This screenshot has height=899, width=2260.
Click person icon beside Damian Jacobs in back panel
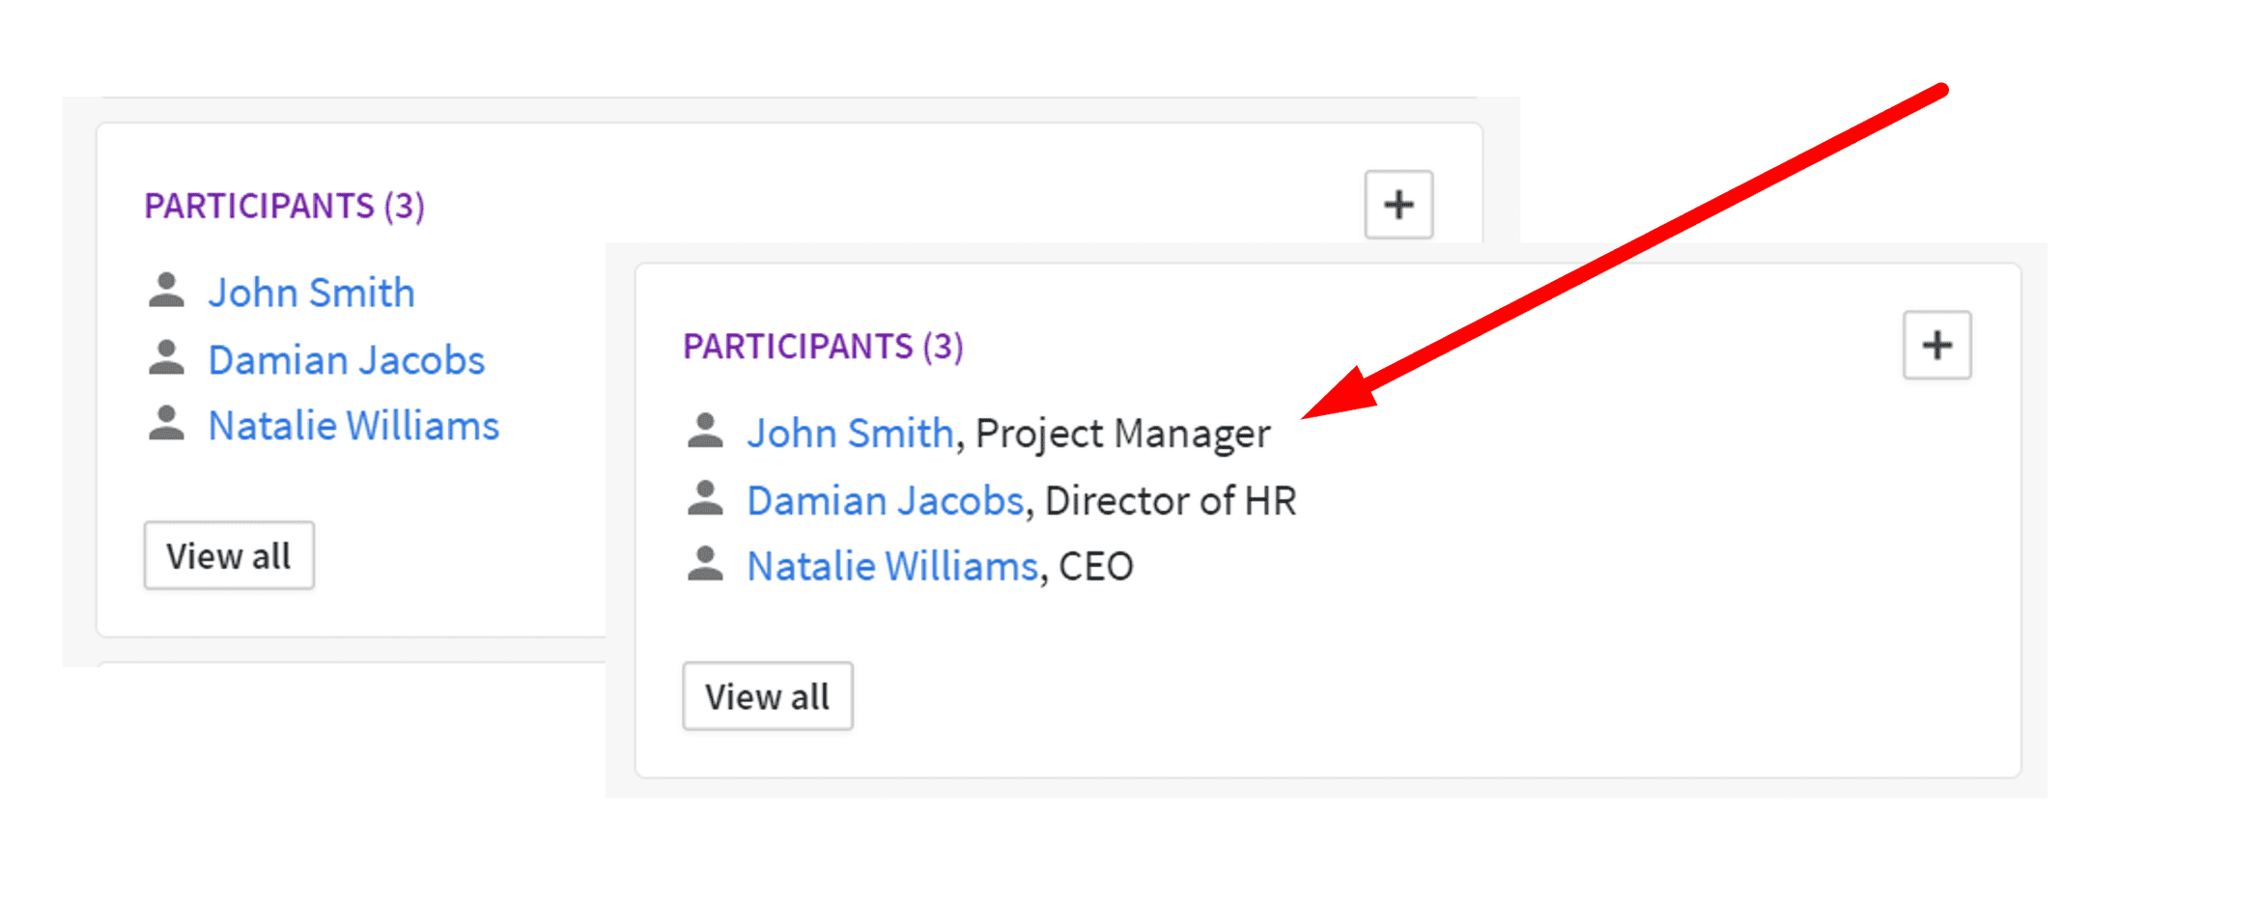pyautogui.click(x=166, y=357)
